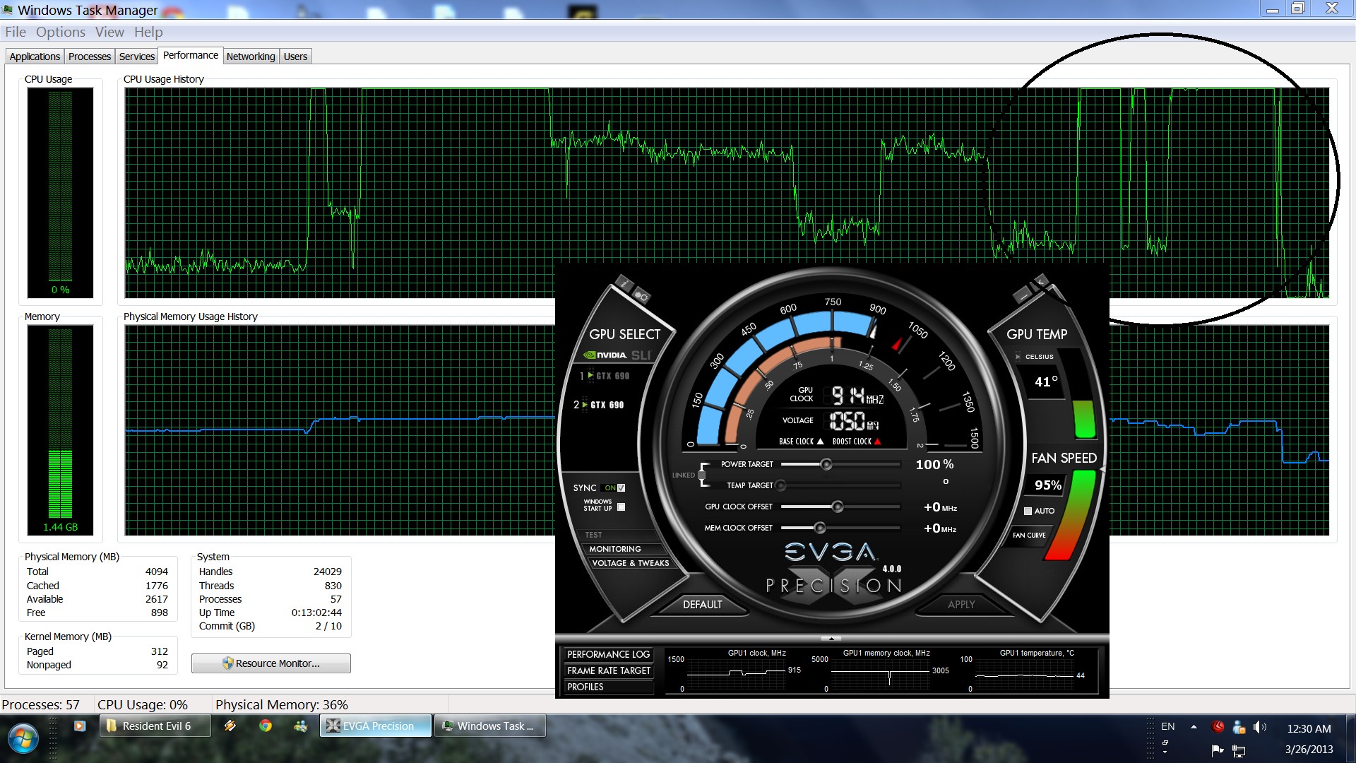Select GPU 1 GTX 690

(611, 376)
